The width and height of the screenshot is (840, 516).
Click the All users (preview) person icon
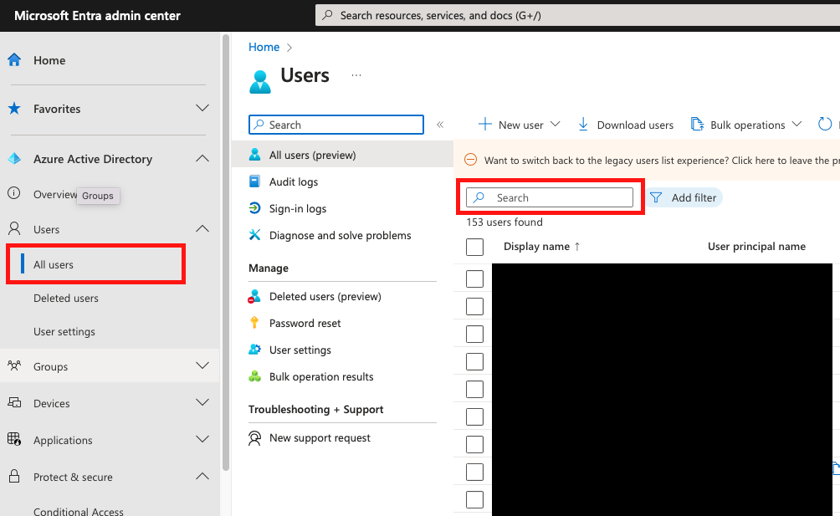click(255, 155)
